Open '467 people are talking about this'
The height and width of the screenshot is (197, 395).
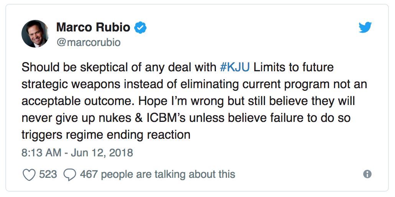(158, 174)
